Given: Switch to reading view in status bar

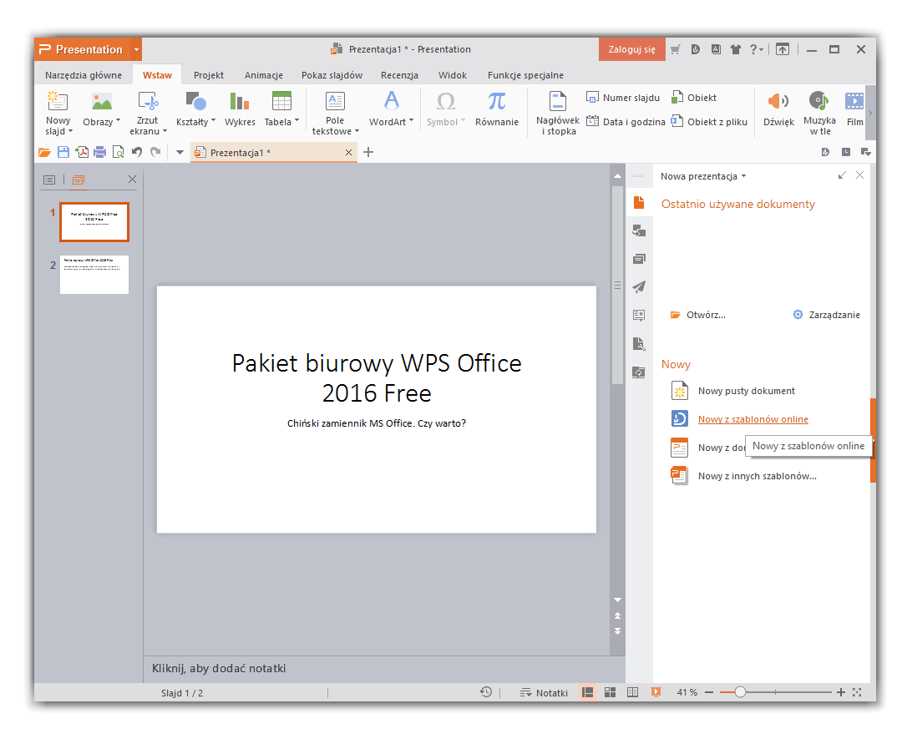Looking at the screenshot, I should tap(633, 692).
